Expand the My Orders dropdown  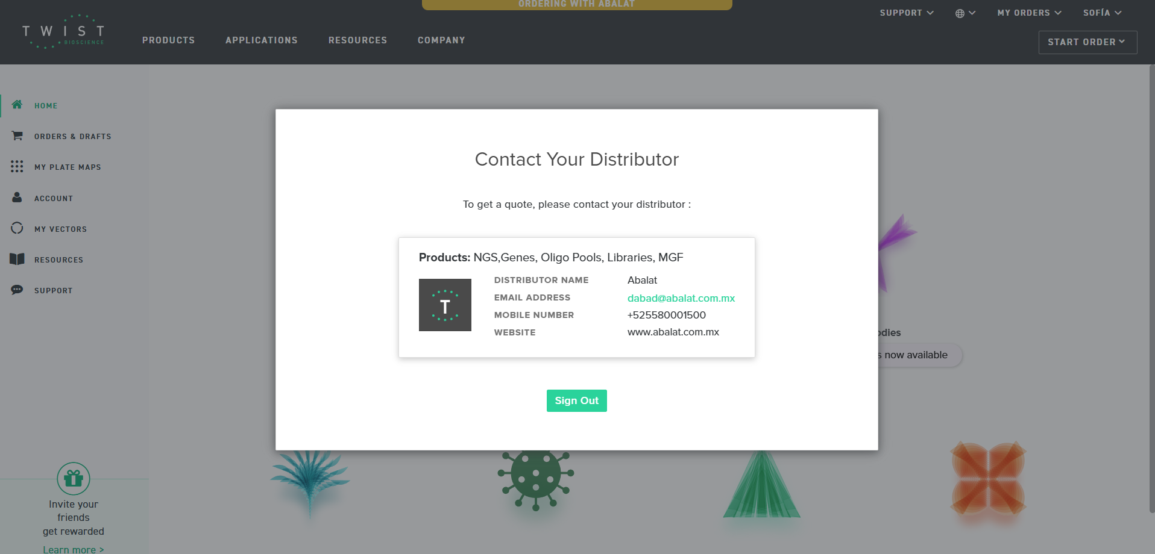pos(1030,13)
